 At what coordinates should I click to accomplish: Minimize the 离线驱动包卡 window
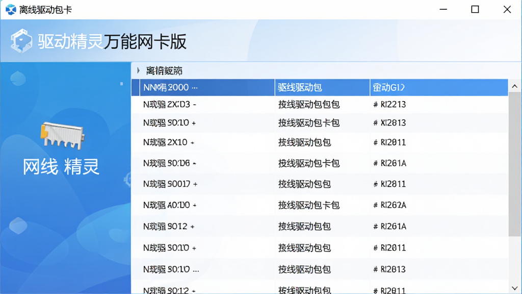pos(443,9)
